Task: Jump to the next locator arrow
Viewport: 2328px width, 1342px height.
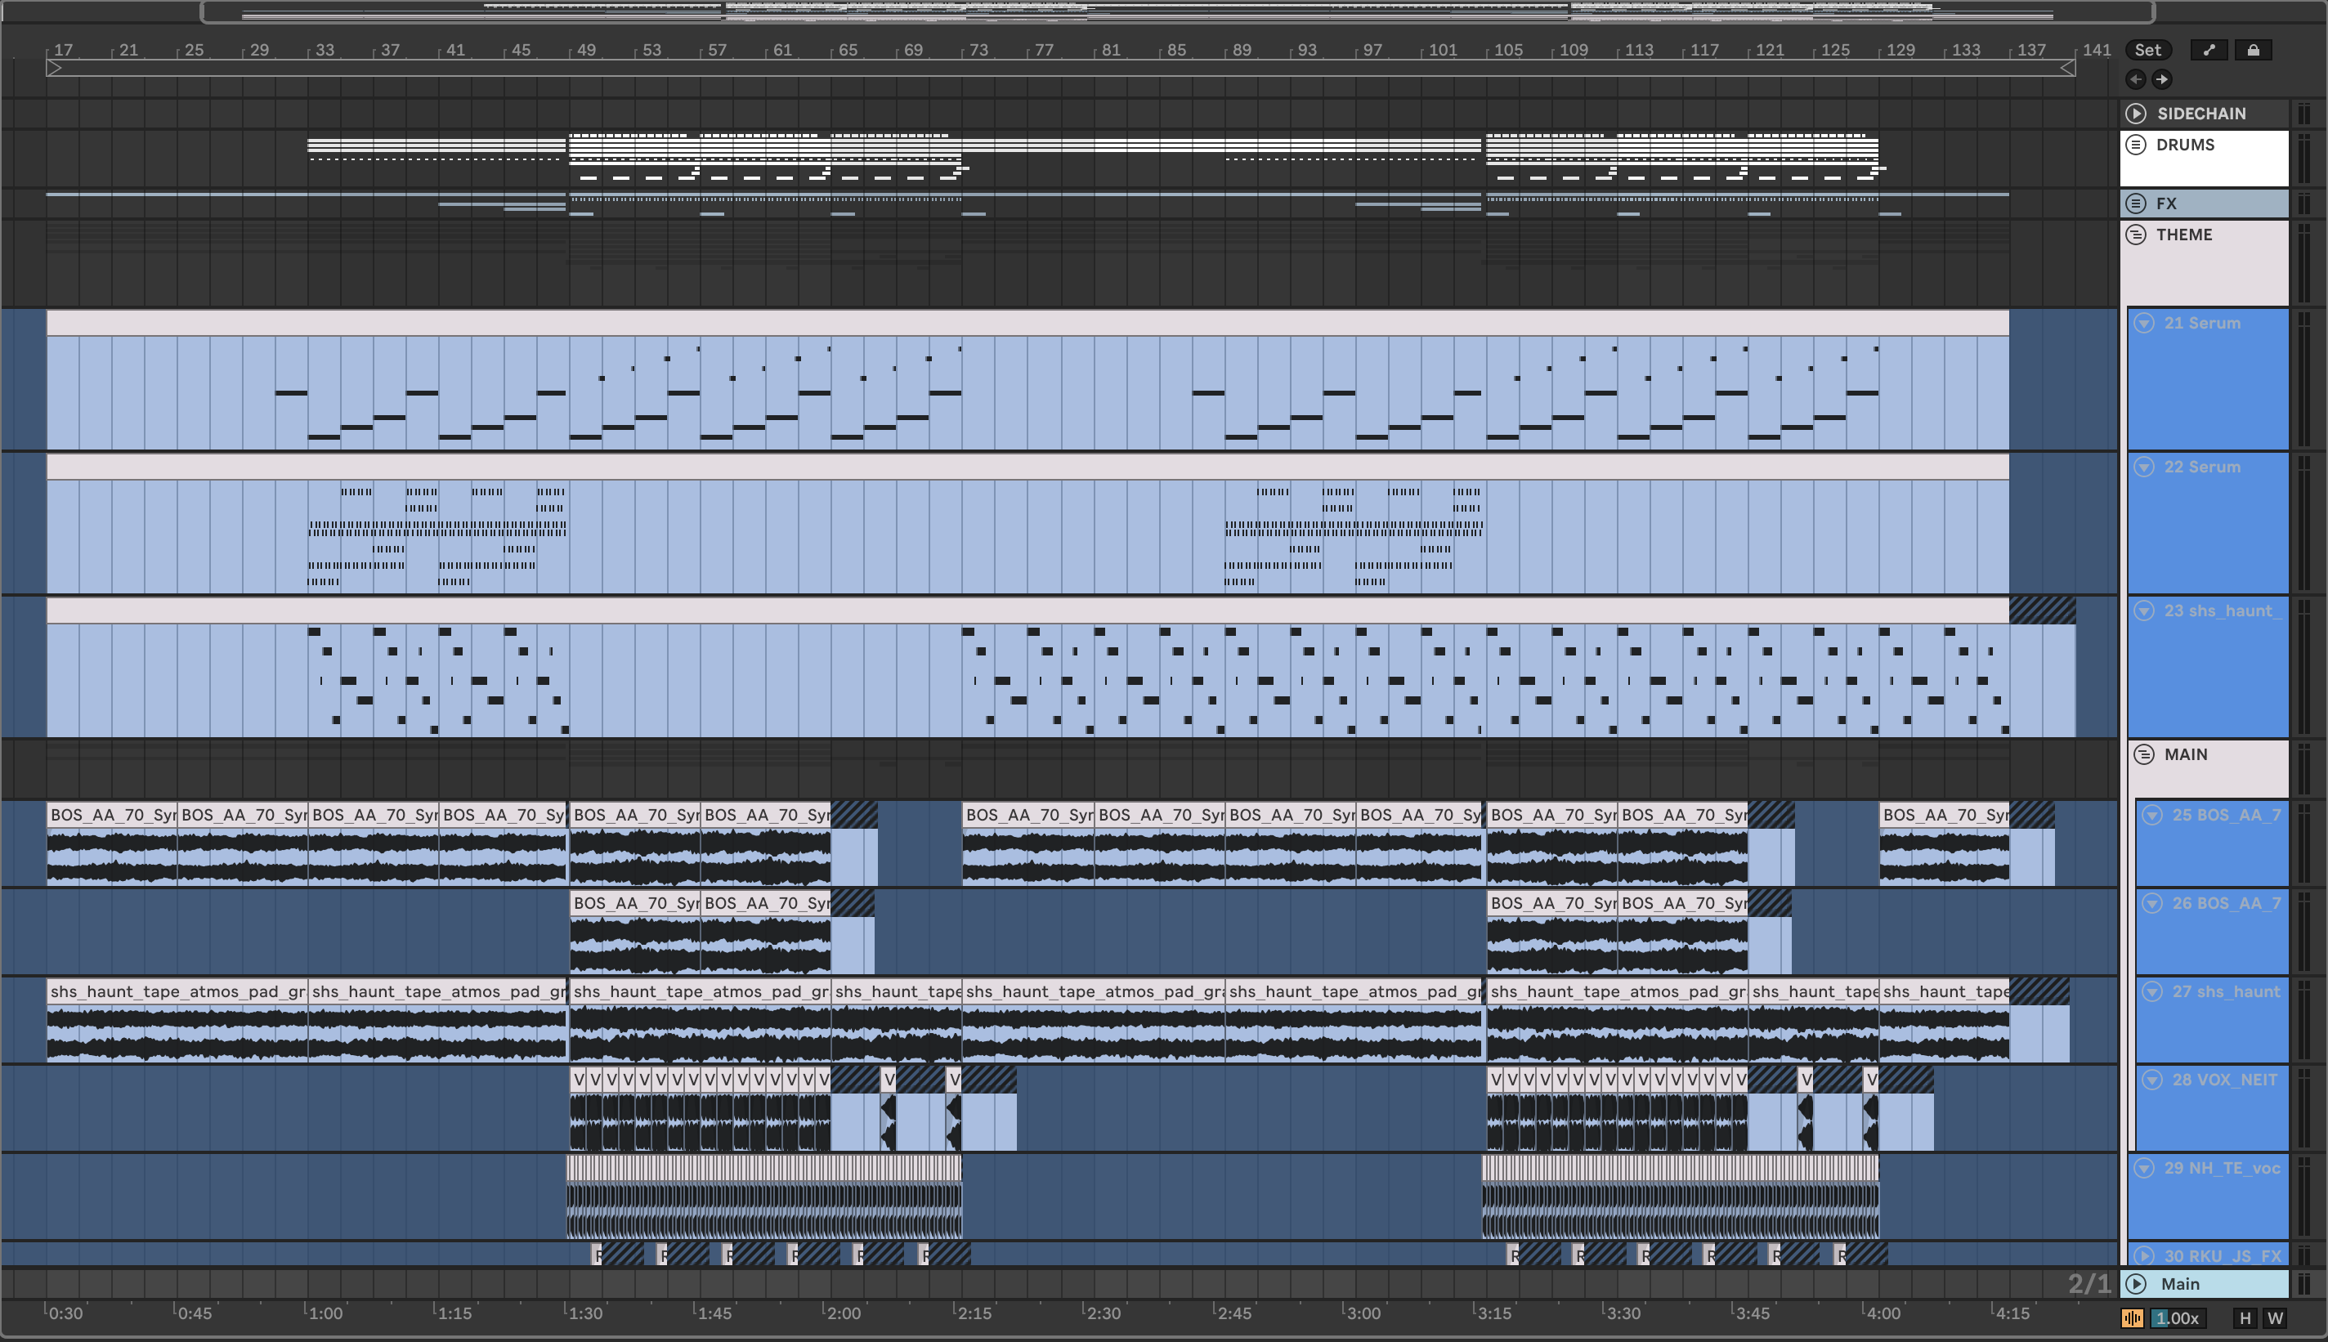Action: tap(2161, 79)
